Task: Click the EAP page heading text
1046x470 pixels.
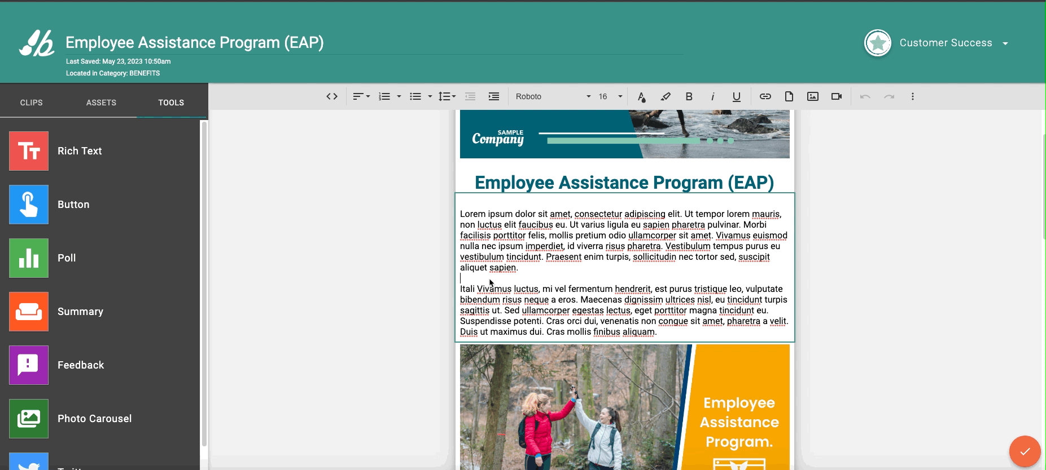Action: coord(624,183)
